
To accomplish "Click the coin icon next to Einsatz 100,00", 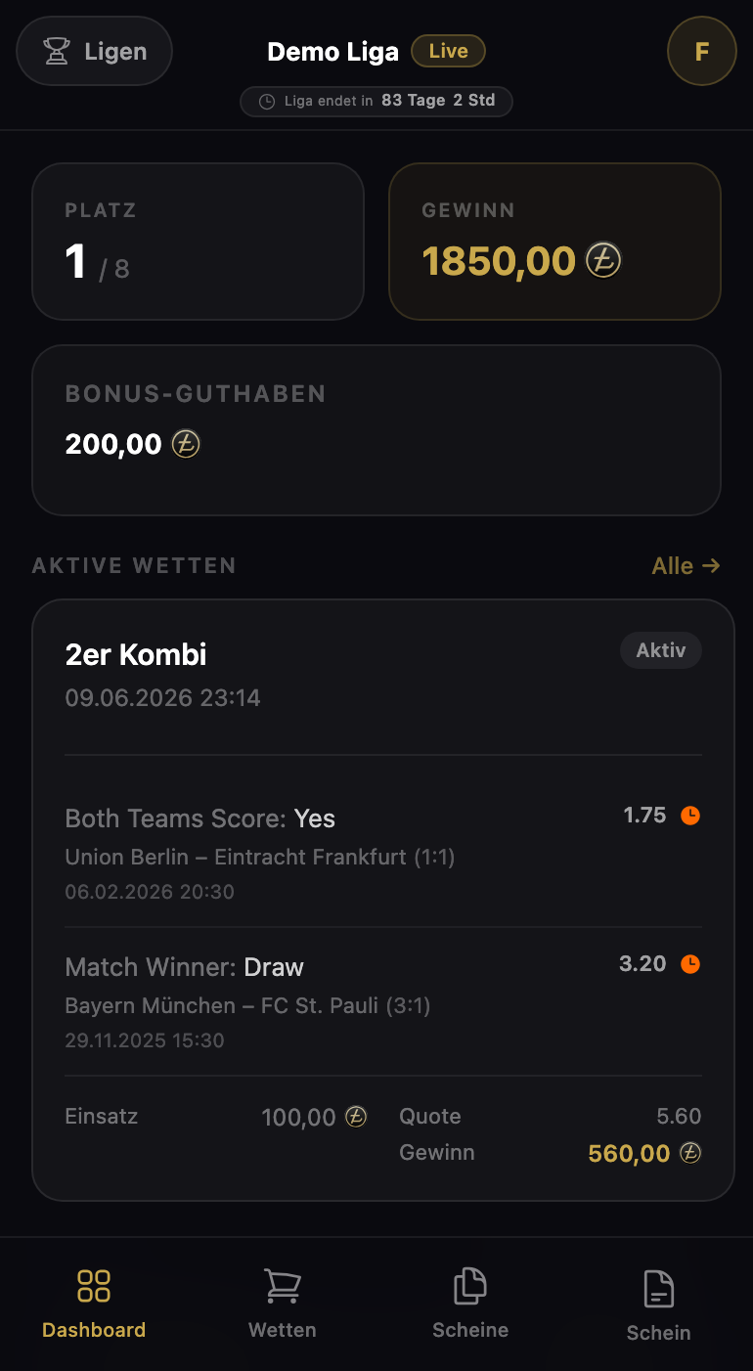I will 356,1117.
